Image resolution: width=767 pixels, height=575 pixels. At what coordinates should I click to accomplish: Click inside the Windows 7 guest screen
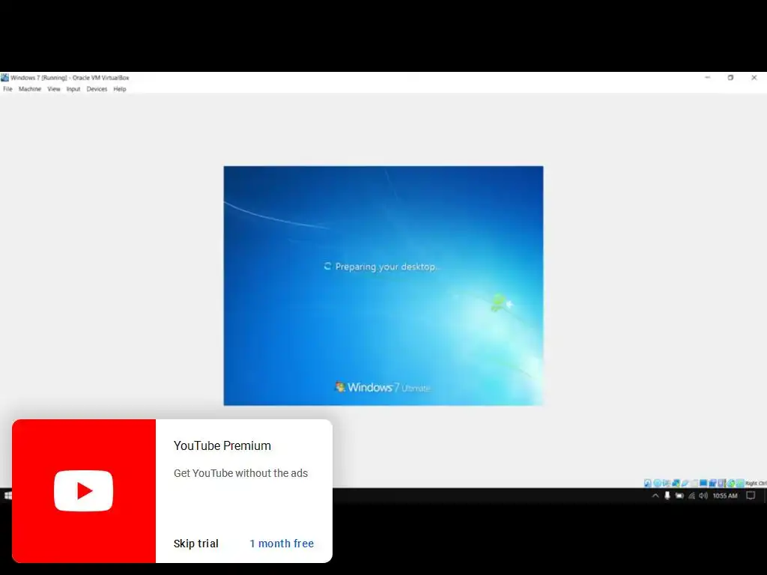point(383,285)
